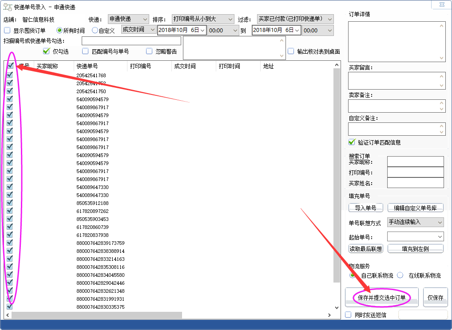The image size is (452, 330).
Task: Select the 自定义 time radio button
Action: pyautogui.click(x=95, y=31)
